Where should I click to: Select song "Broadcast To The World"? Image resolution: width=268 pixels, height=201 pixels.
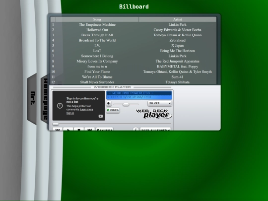pos(97,40)
